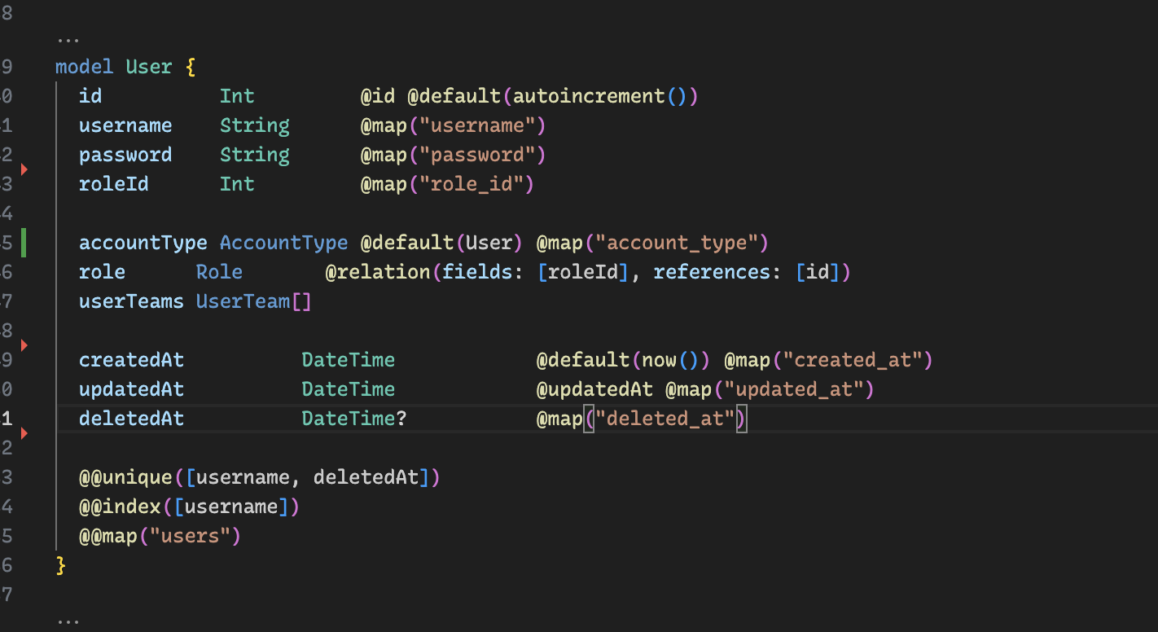Screen dimensions: 1158x632
Task: Click the red deletion marker below the deletedAt line
Action: pyautogui.click(x=24, y=433)
